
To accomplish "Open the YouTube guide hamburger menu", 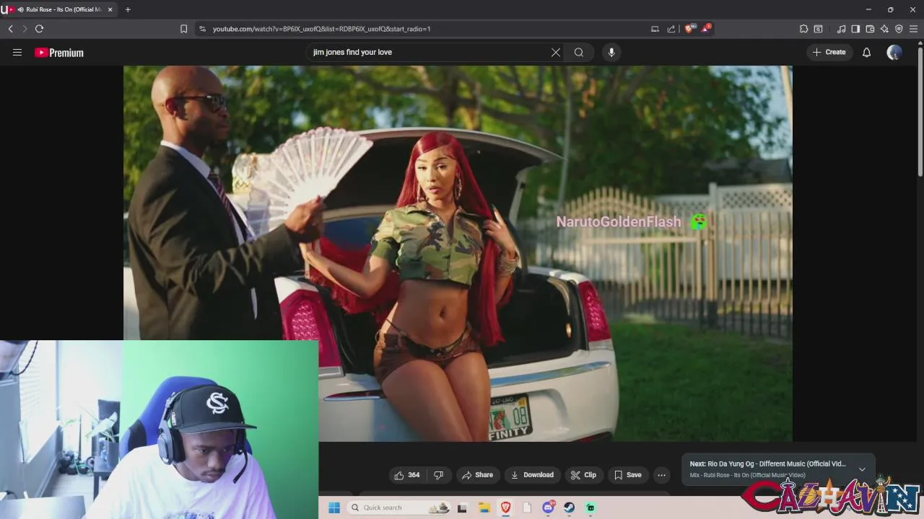I will tap(17, 53).
